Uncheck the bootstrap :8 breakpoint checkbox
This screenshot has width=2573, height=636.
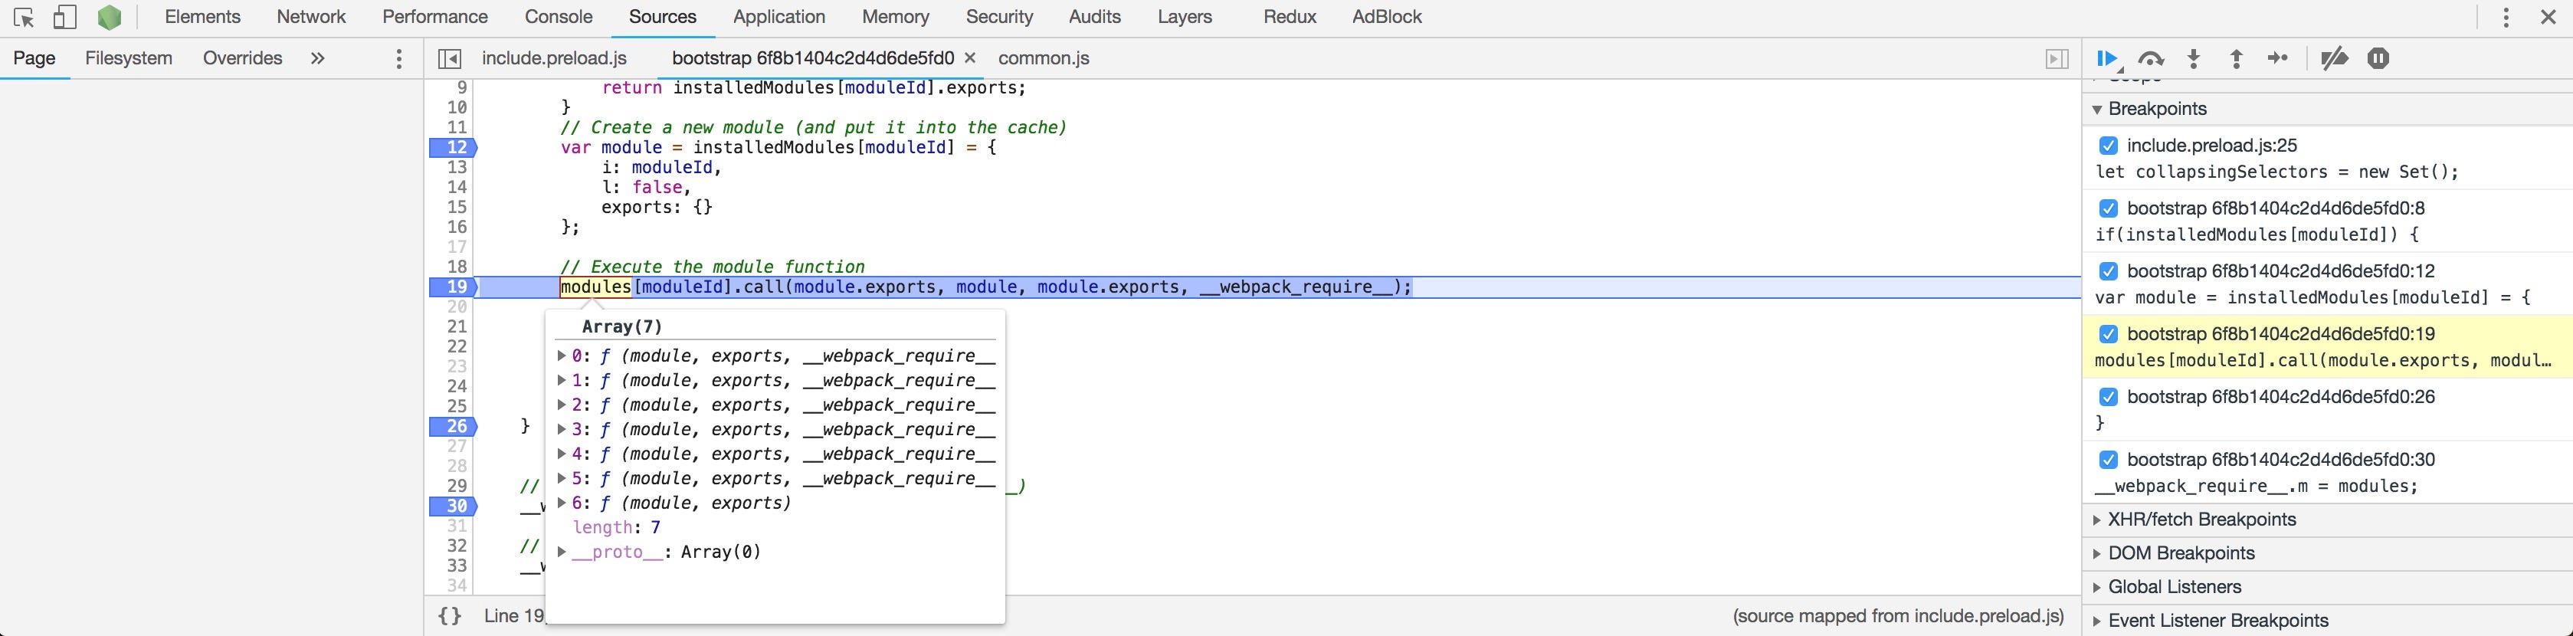tap(2109, 208)
